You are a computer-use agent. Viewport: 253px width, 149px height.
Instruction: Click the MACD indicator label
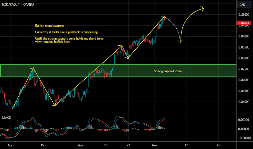[x=7, y=118]
